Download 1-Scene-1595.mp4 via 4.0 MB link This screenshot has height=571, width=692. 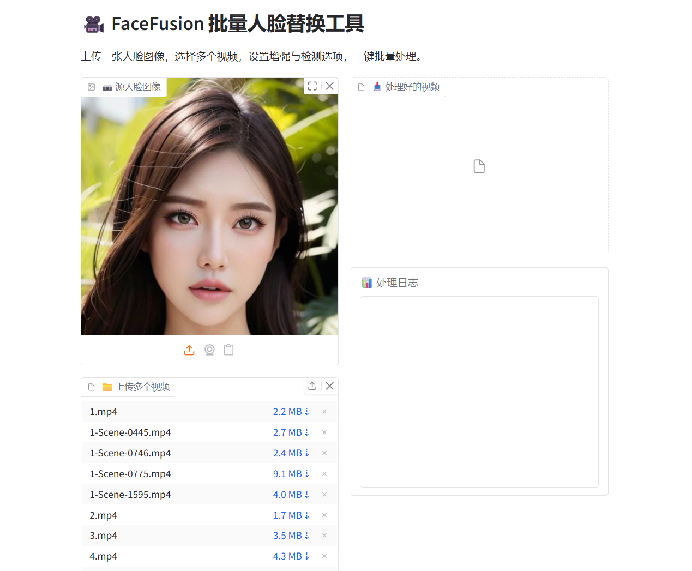pyautogui.click(x=291, y=495)
